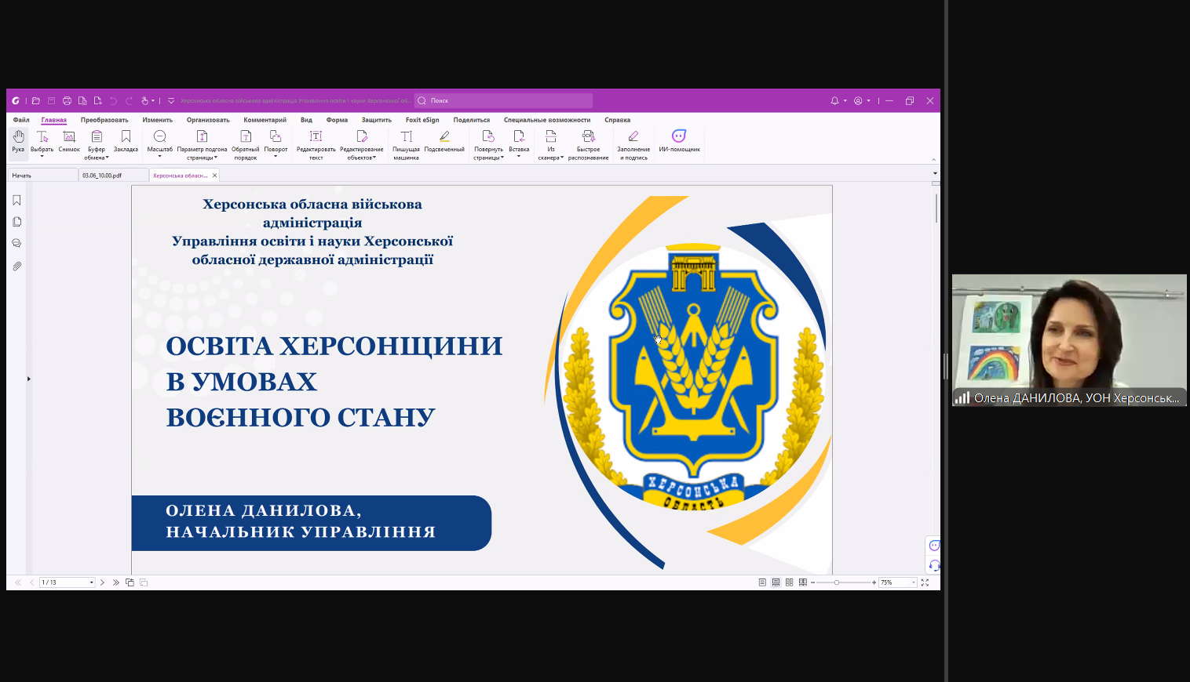Click the Снимок snapshot tool
Image resolution: width=1190 pixels, height=682 pixels.
click(x=69, y=141)
